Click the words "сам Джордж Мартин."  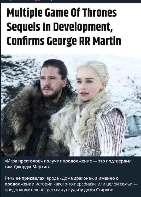[27, 167]
